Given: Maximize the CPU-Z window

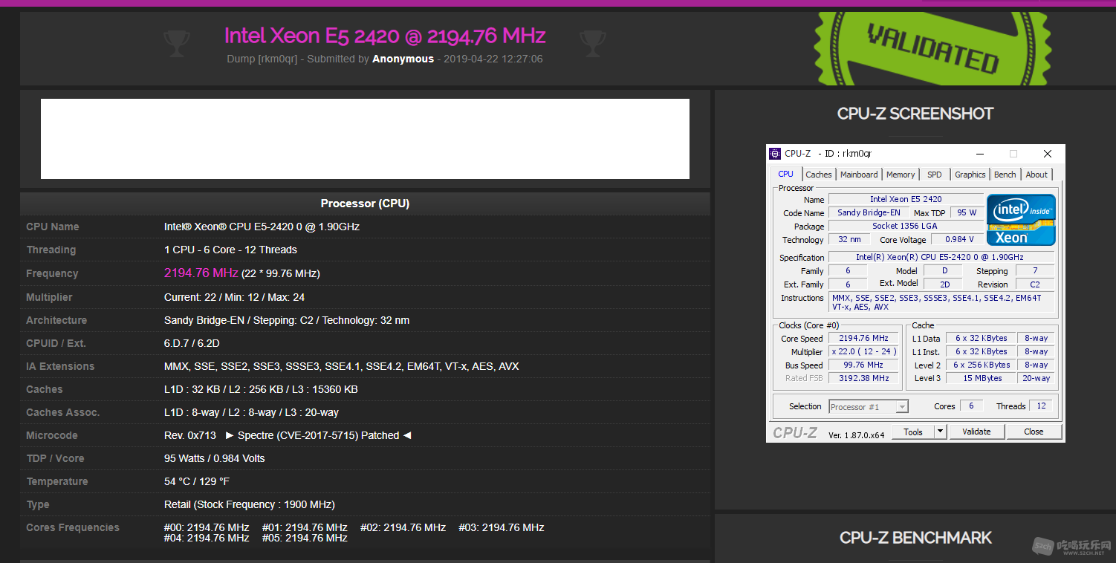Looking at the screenshot, I should (x=1013, y=154).
